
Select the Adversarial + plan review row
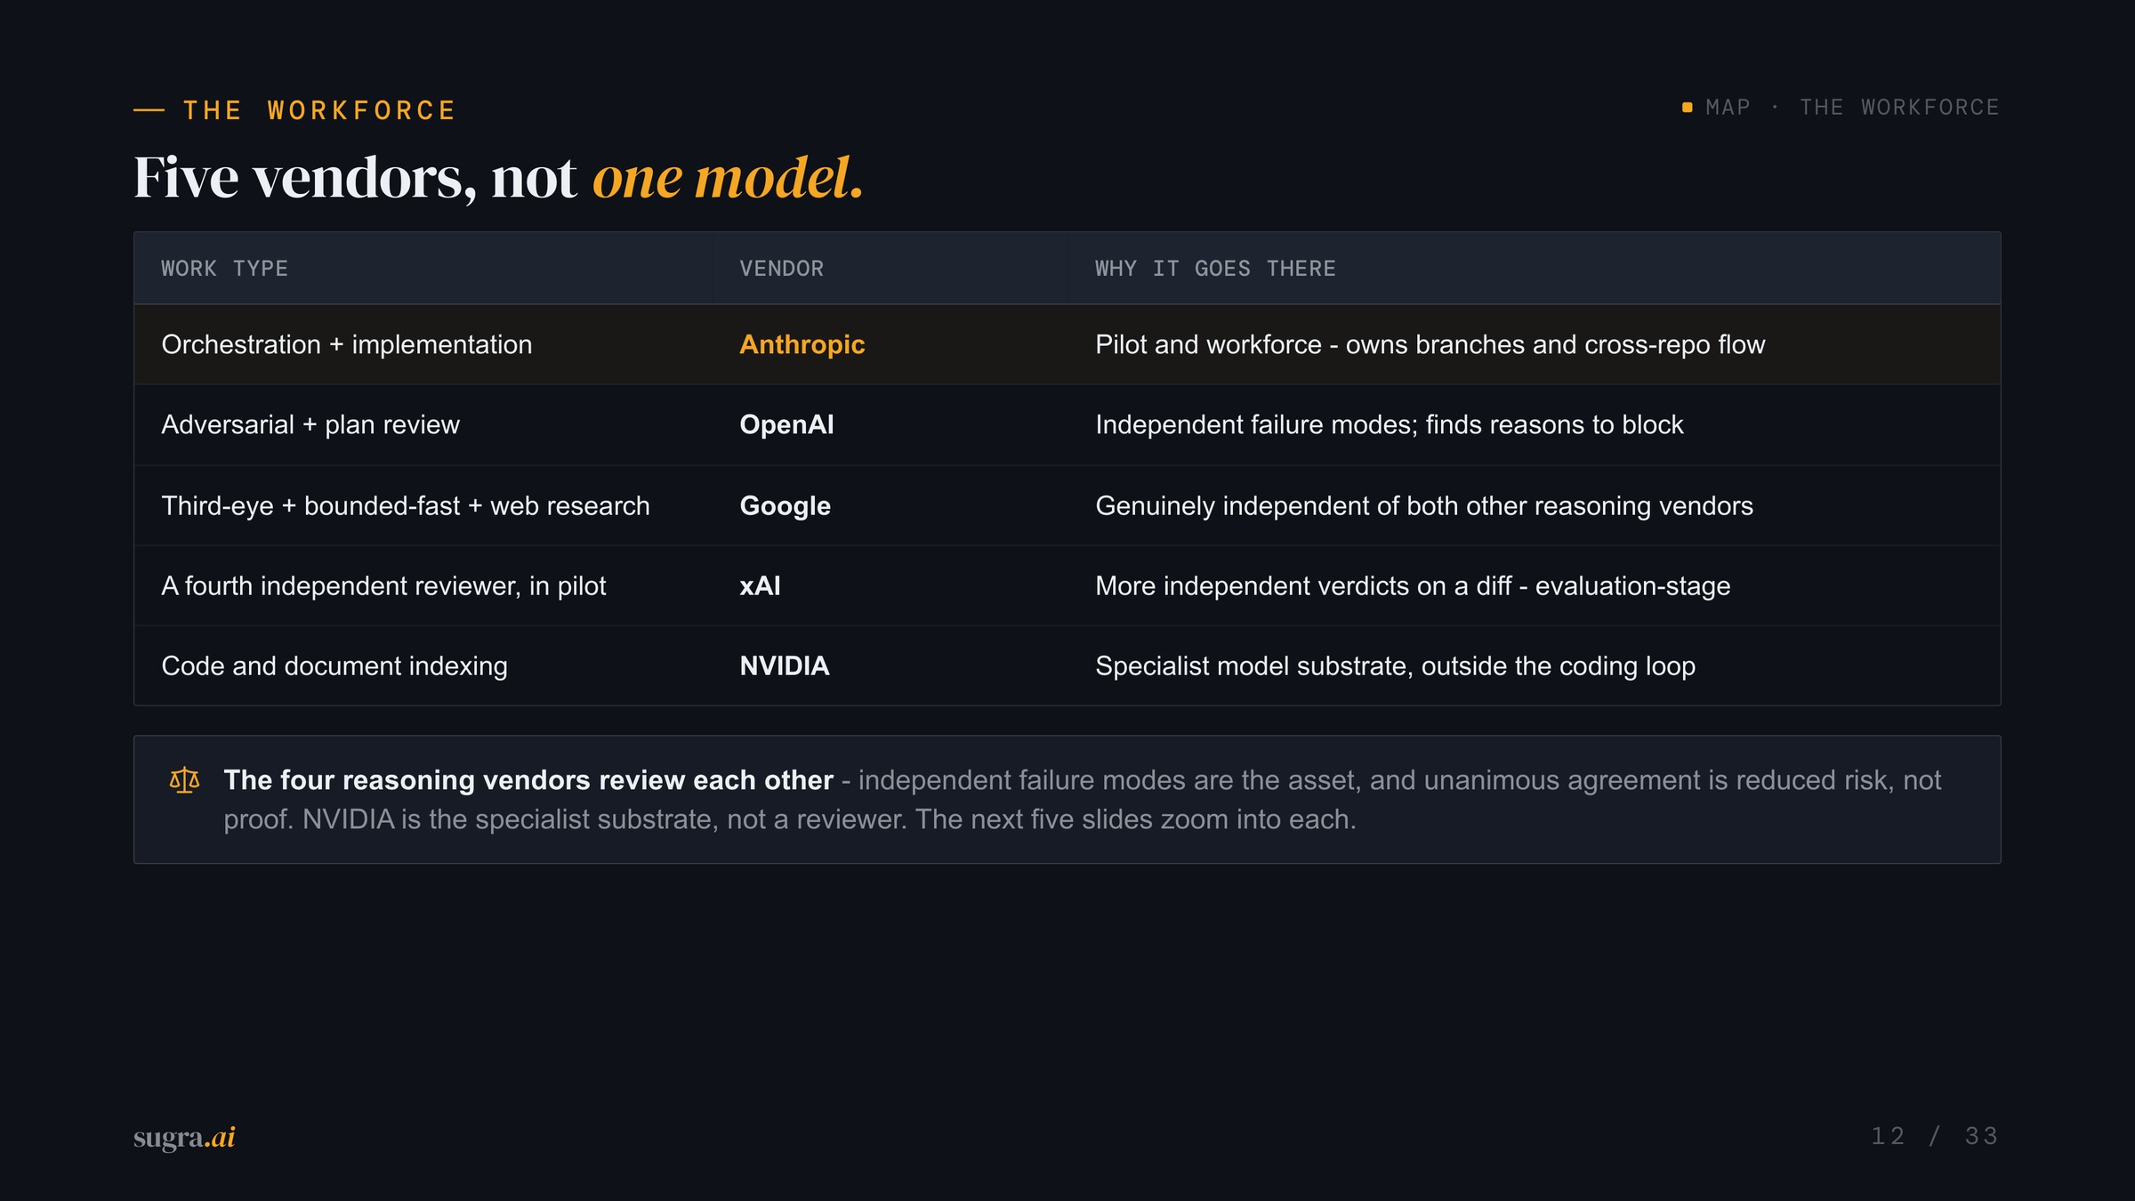tap(1067, 425)
